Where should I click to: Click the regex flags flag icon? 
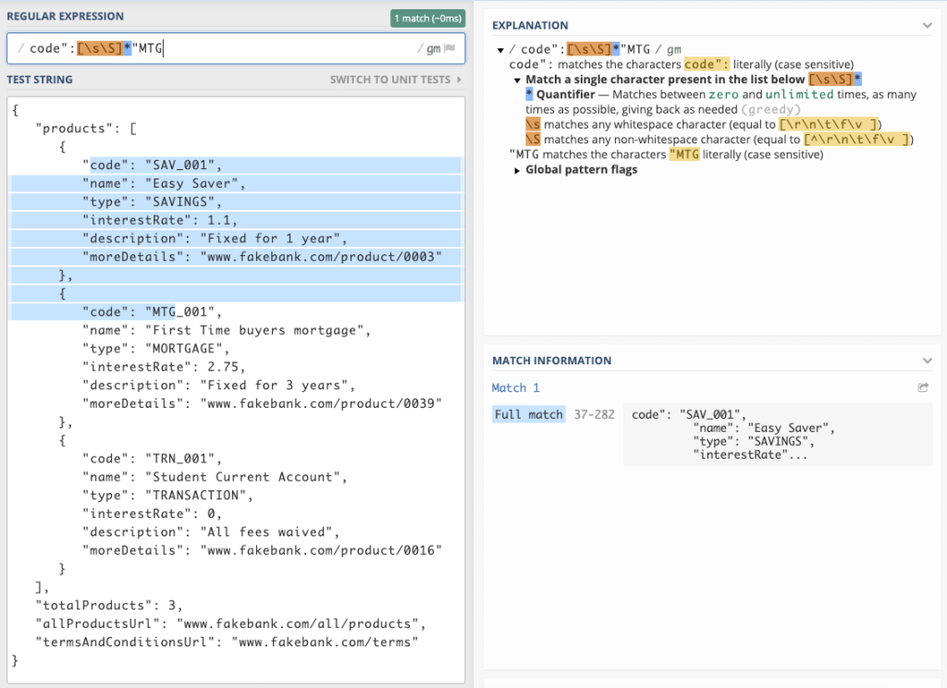449,49
